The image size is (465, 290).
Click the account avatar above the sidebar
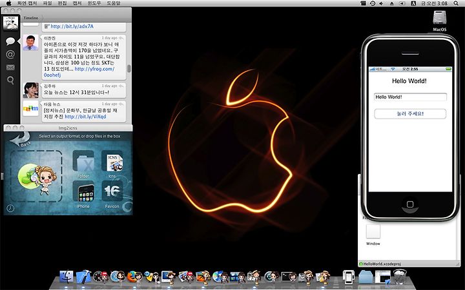pyautogui.click(x=10, y=23)
